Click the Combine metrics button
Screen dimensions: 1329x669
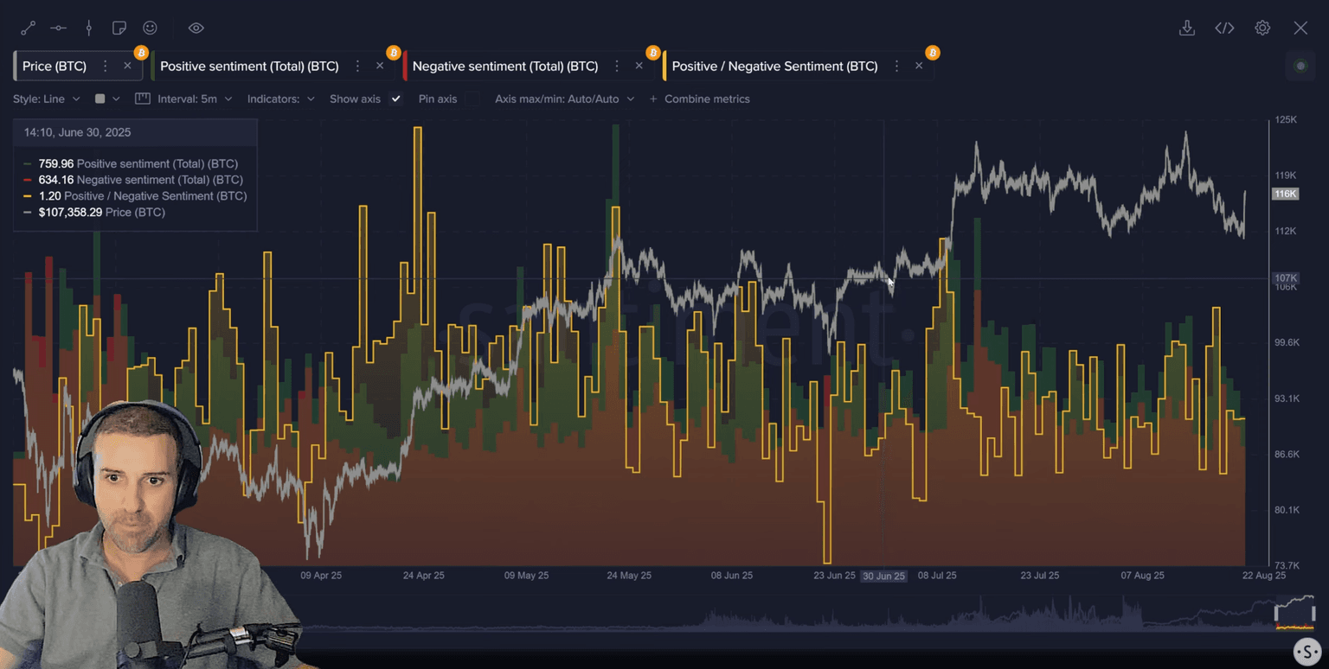click(x=699, y=99)
